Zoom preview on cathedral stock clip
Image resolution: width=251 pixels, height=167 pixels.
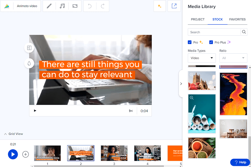pyautogui.click(x=191, y=75)
